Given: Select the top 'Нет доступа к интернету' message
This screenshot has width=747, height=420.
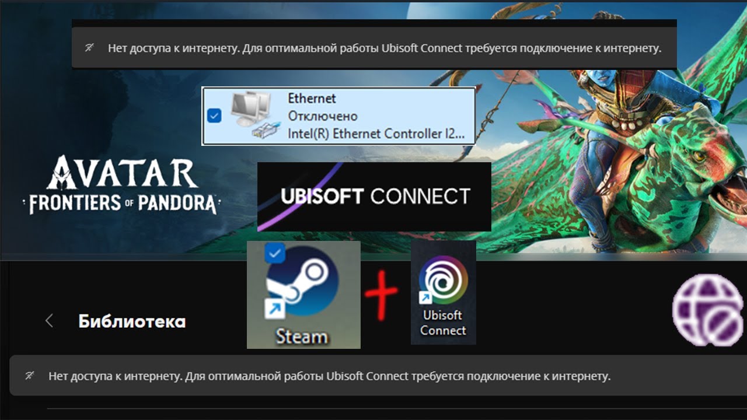Looking at the screenshot, I should [385, 48].
